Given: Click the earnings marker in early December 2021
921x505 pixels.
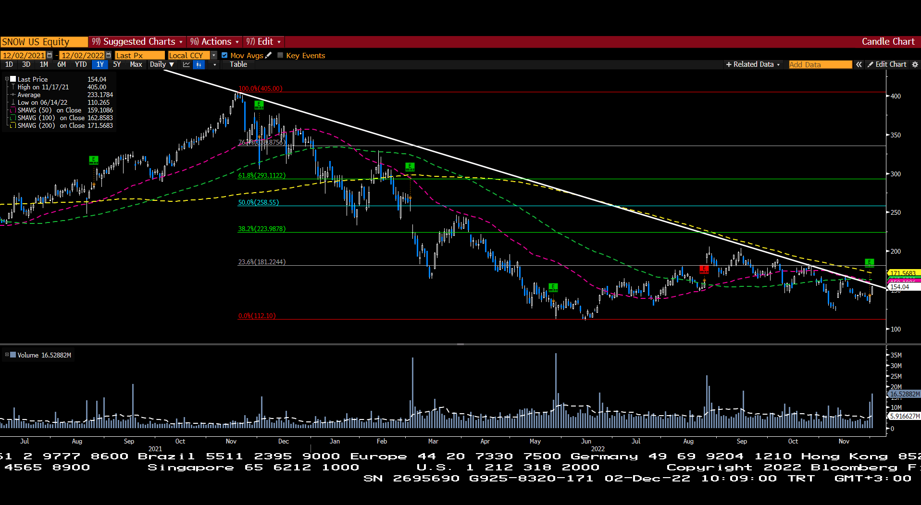Looking at the screenshot, I should pos(259,104).
